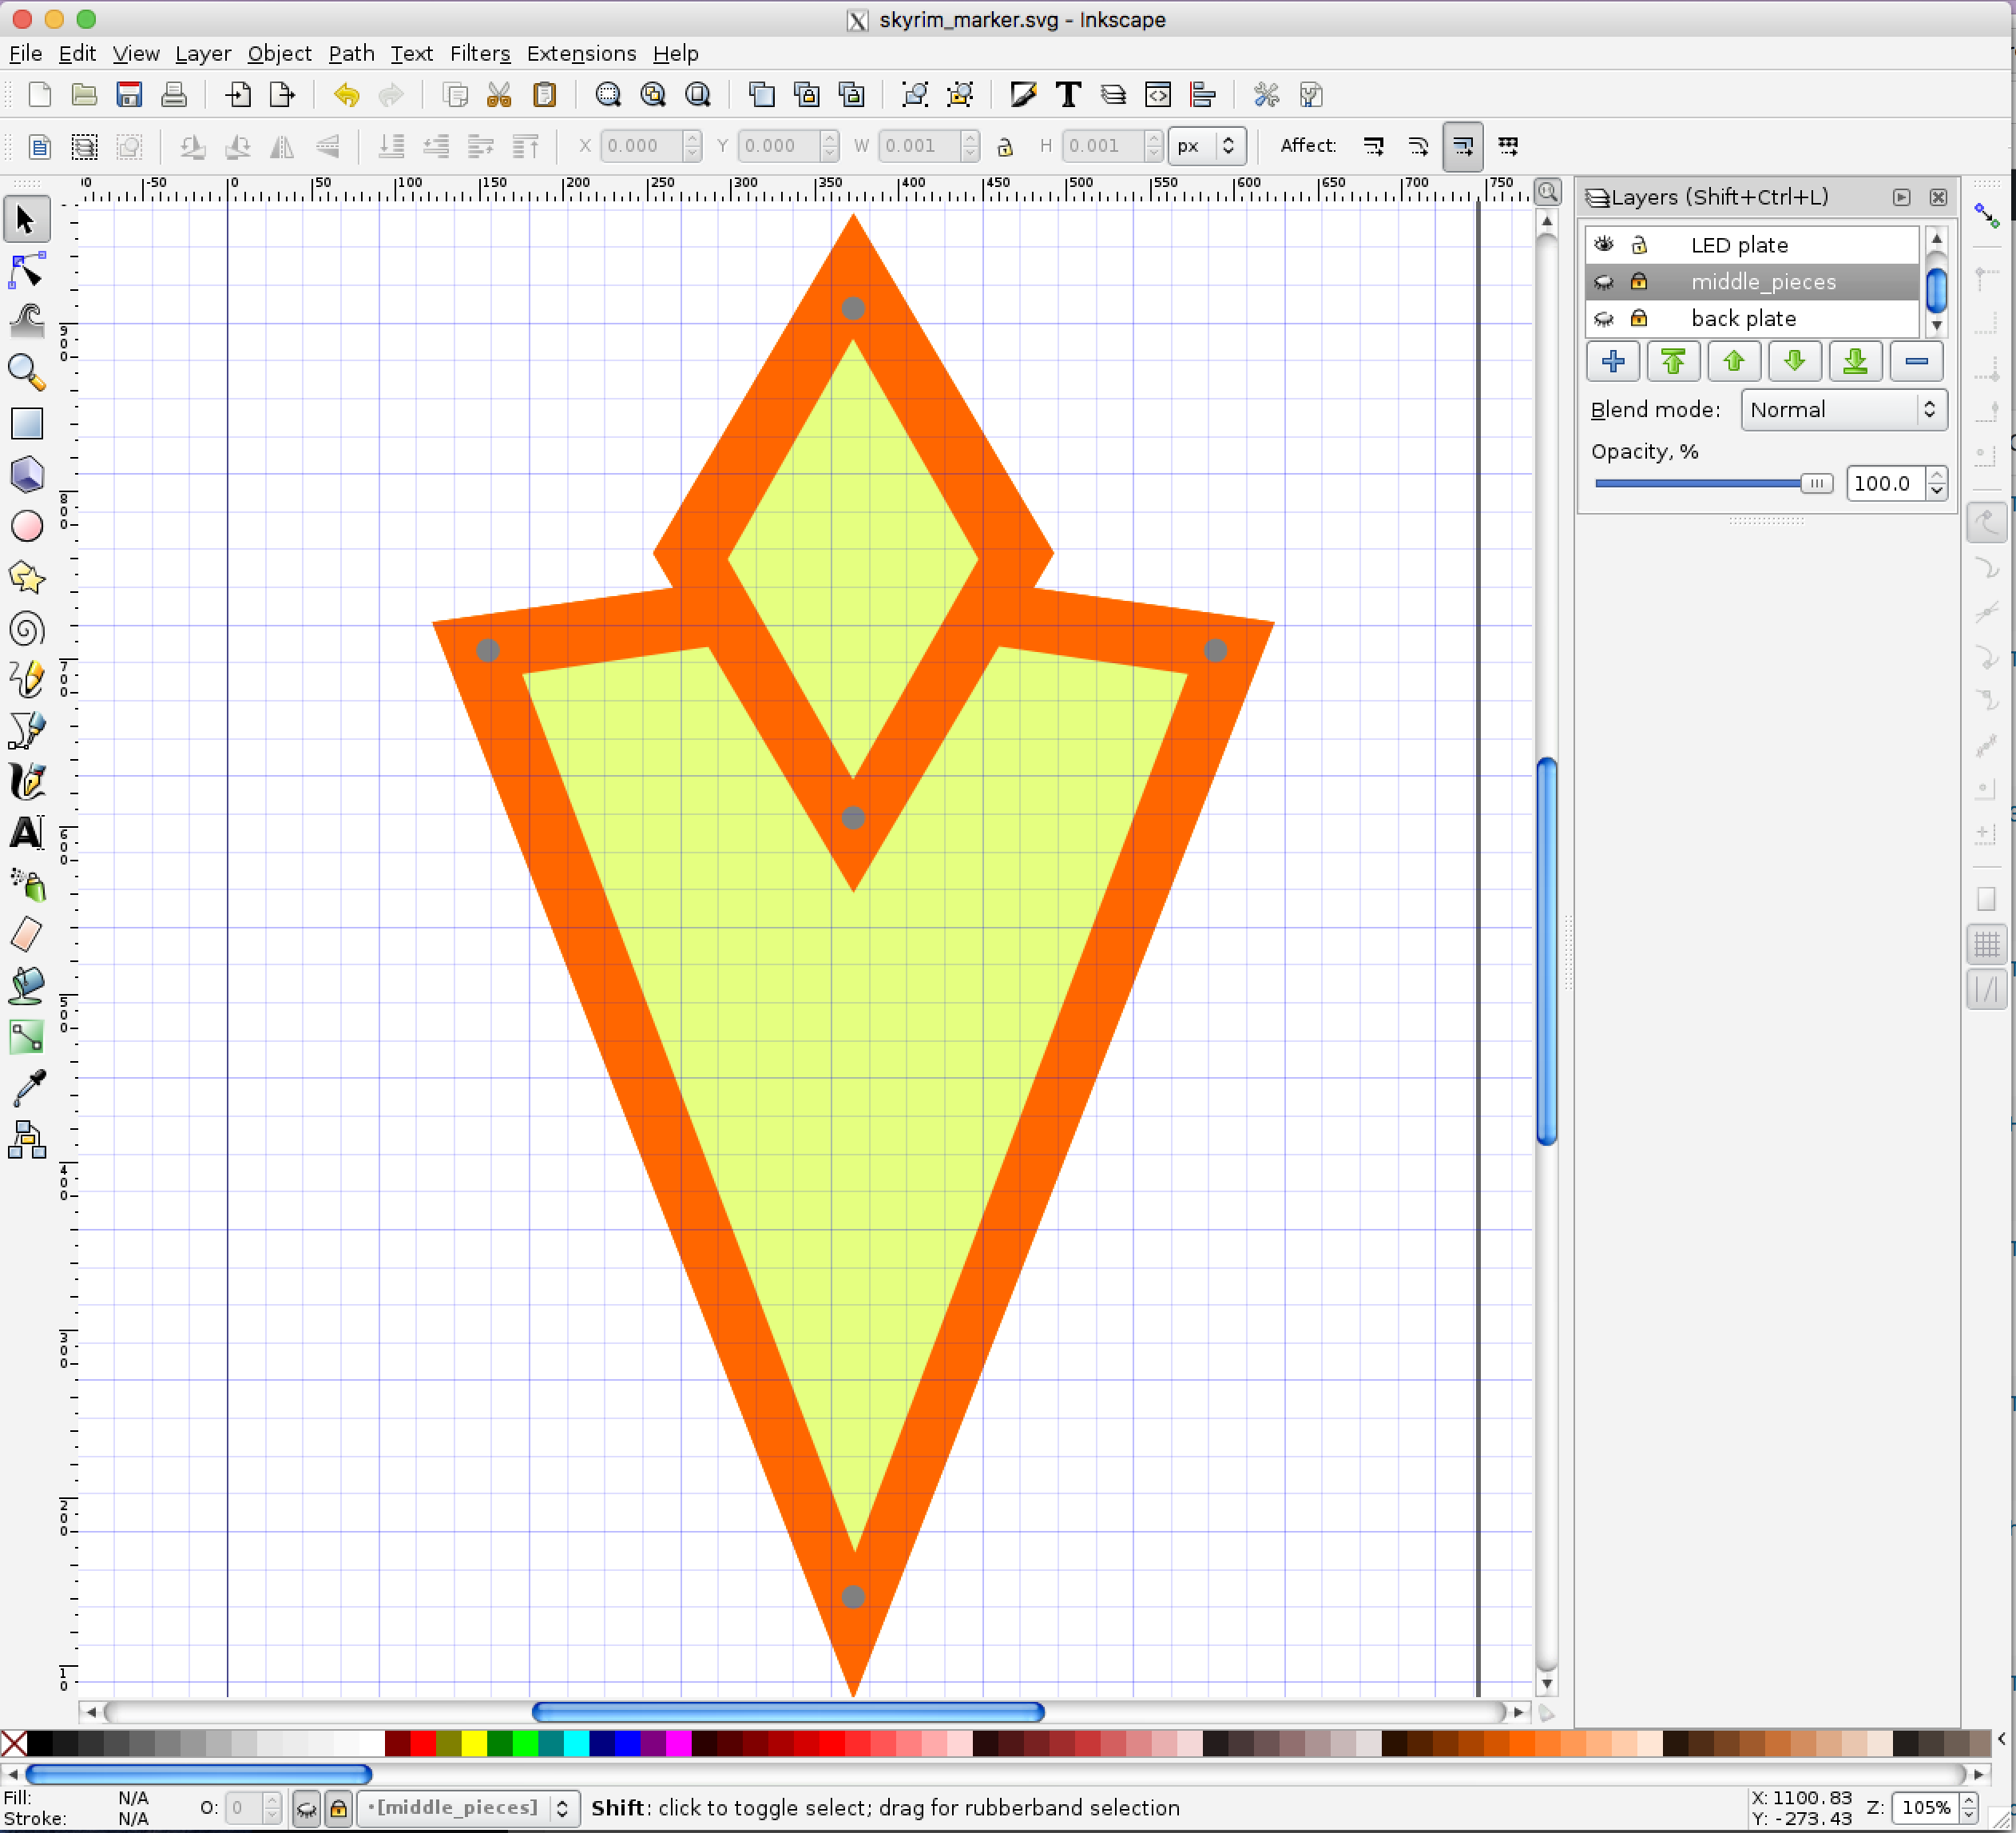Viewport: 2016px width, 1833px height.
Task: Click the Save document toolbar icon
Action: pyautogui.click(x=129, y=95)
